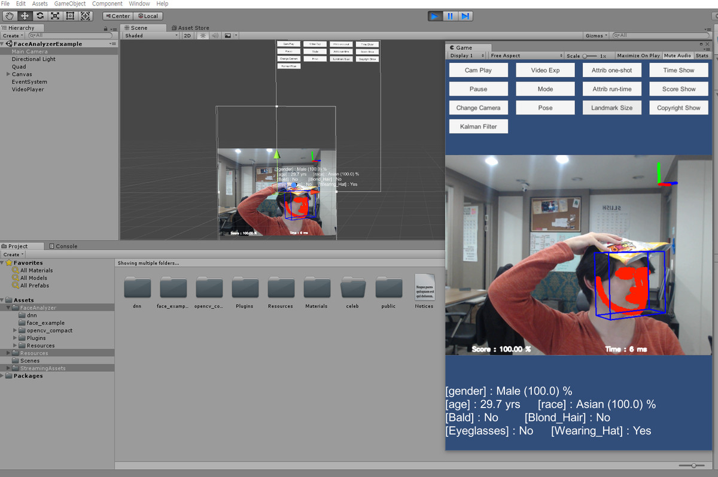Image resolution: width=718 pixels, height=477 pixels.
Task: Click the Play button to toggle play mode
Action: 435,16
